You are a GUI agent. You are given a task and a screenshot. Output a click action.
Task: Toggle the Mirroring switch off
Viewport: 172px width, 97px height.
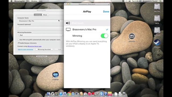[x=104, y=36]
